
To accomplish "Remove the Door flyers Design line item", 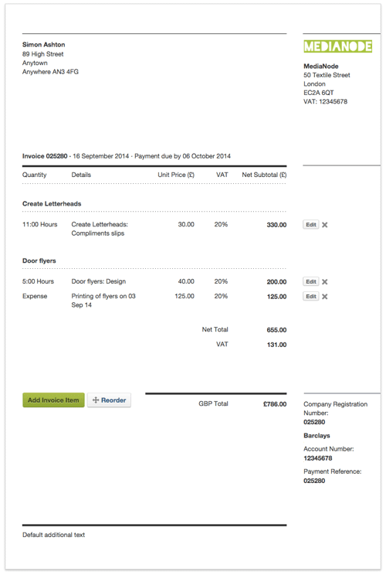I will (324, 281).
